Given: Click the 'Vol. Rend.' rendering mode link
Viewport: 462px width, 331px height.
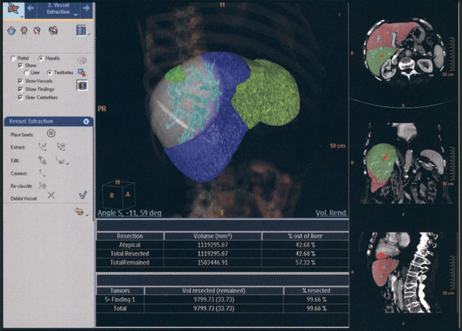Looking at the screenshot, I should (x=331, y=213).
